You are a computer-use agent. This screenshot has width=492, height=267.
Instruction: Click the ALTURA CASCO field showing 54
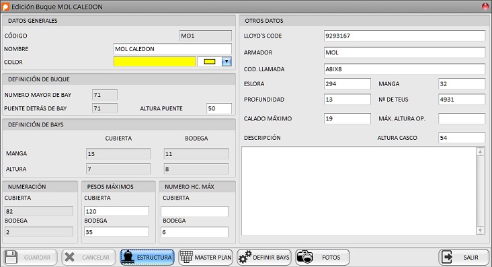pos(462,138)
